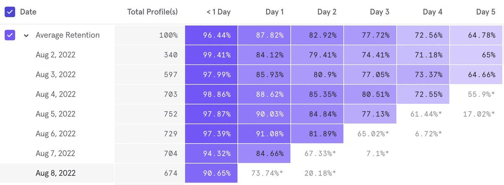Viewport: 504px width, 185px height.
Task: Collapse the Average Retention row chevron
Action: (26, 36)
